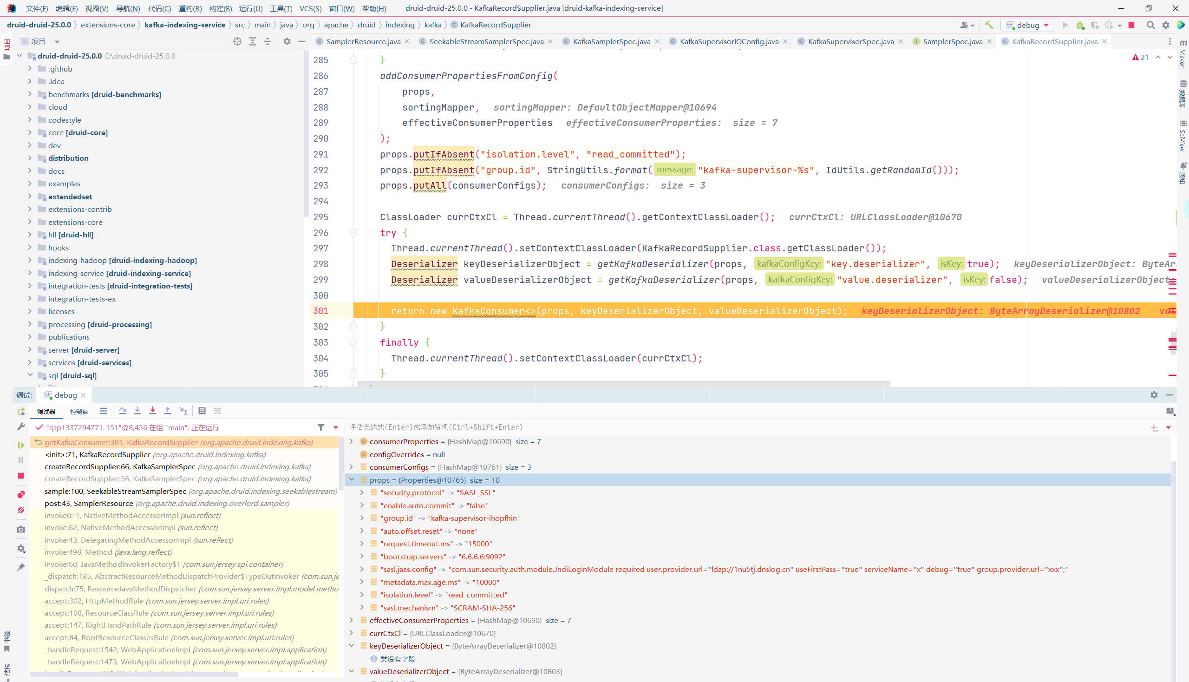Open the 运行(U) Run menu

[x=250, y=8]
